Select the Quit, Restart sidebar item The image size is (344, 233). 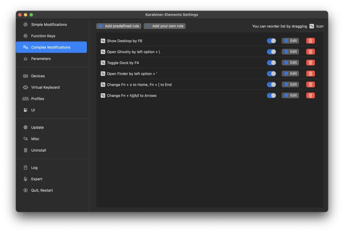click(42, 191)
